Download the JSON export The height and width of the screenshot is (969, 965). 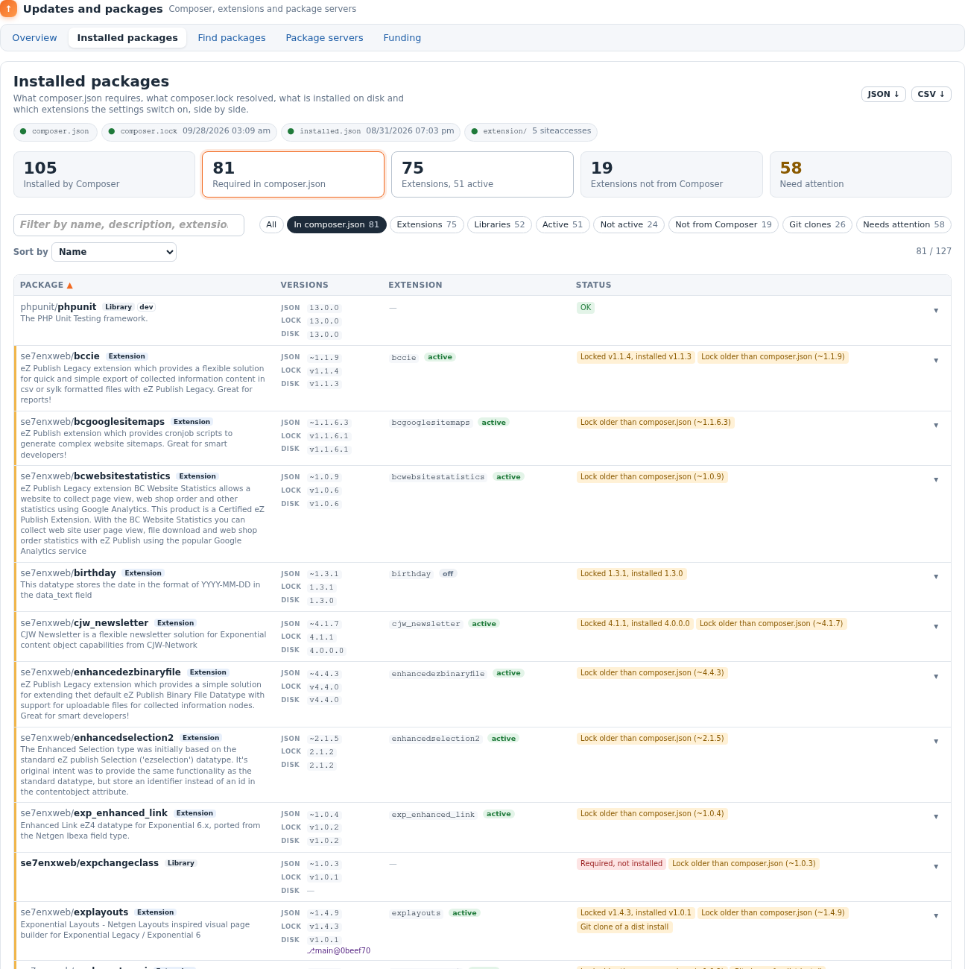[x=884, y=94]
